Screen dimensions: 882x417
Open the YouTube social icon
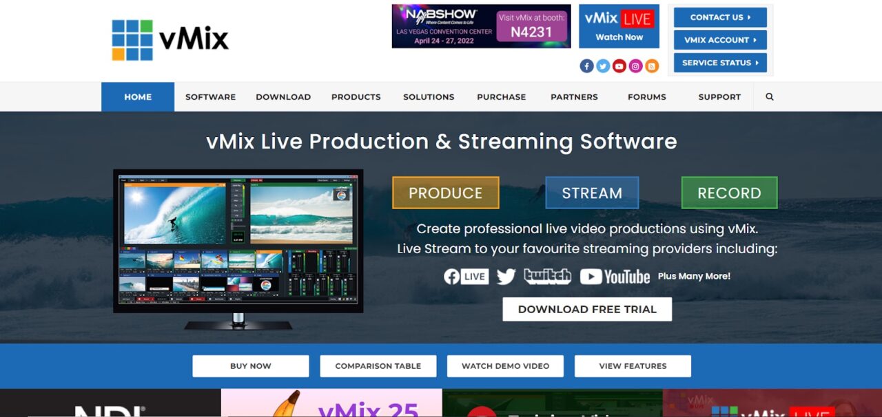tap(619, 66)
